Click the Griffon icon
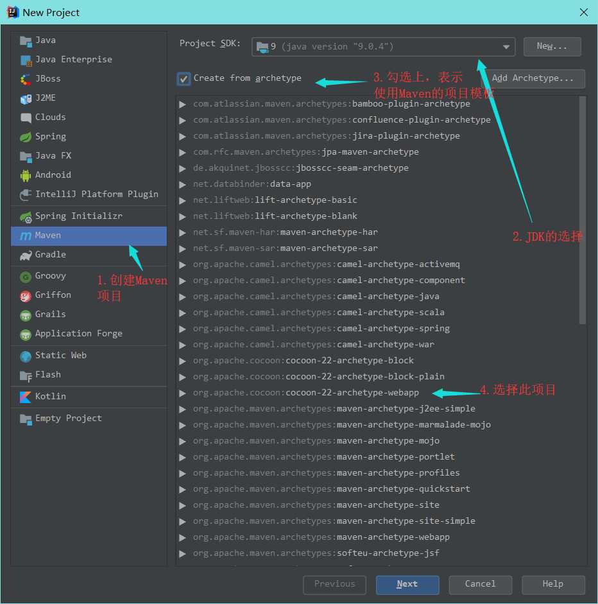Viewport: 598px width, 604px height. point(26,295)
